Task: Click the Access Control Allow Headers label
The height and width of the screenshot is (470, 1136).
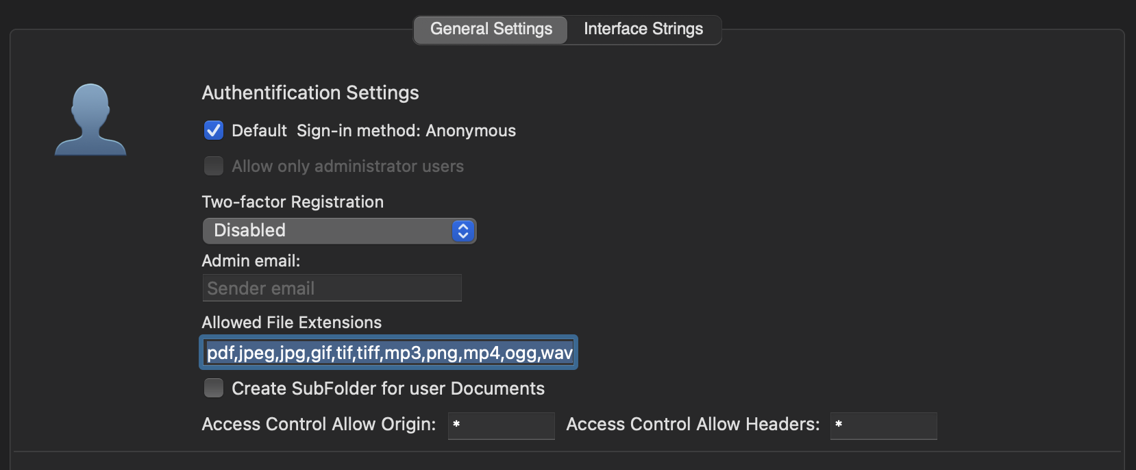Action: [x=693, y=425]
